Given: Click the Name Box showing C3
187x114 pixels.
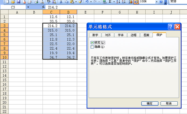Looking at the screenshot, I should click(x=13, y=7).
